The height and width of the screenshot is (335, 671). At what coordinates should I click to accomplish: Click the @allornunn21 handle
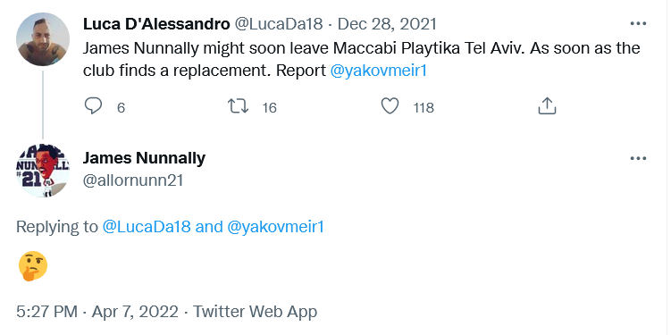click(x=133, y=180)
